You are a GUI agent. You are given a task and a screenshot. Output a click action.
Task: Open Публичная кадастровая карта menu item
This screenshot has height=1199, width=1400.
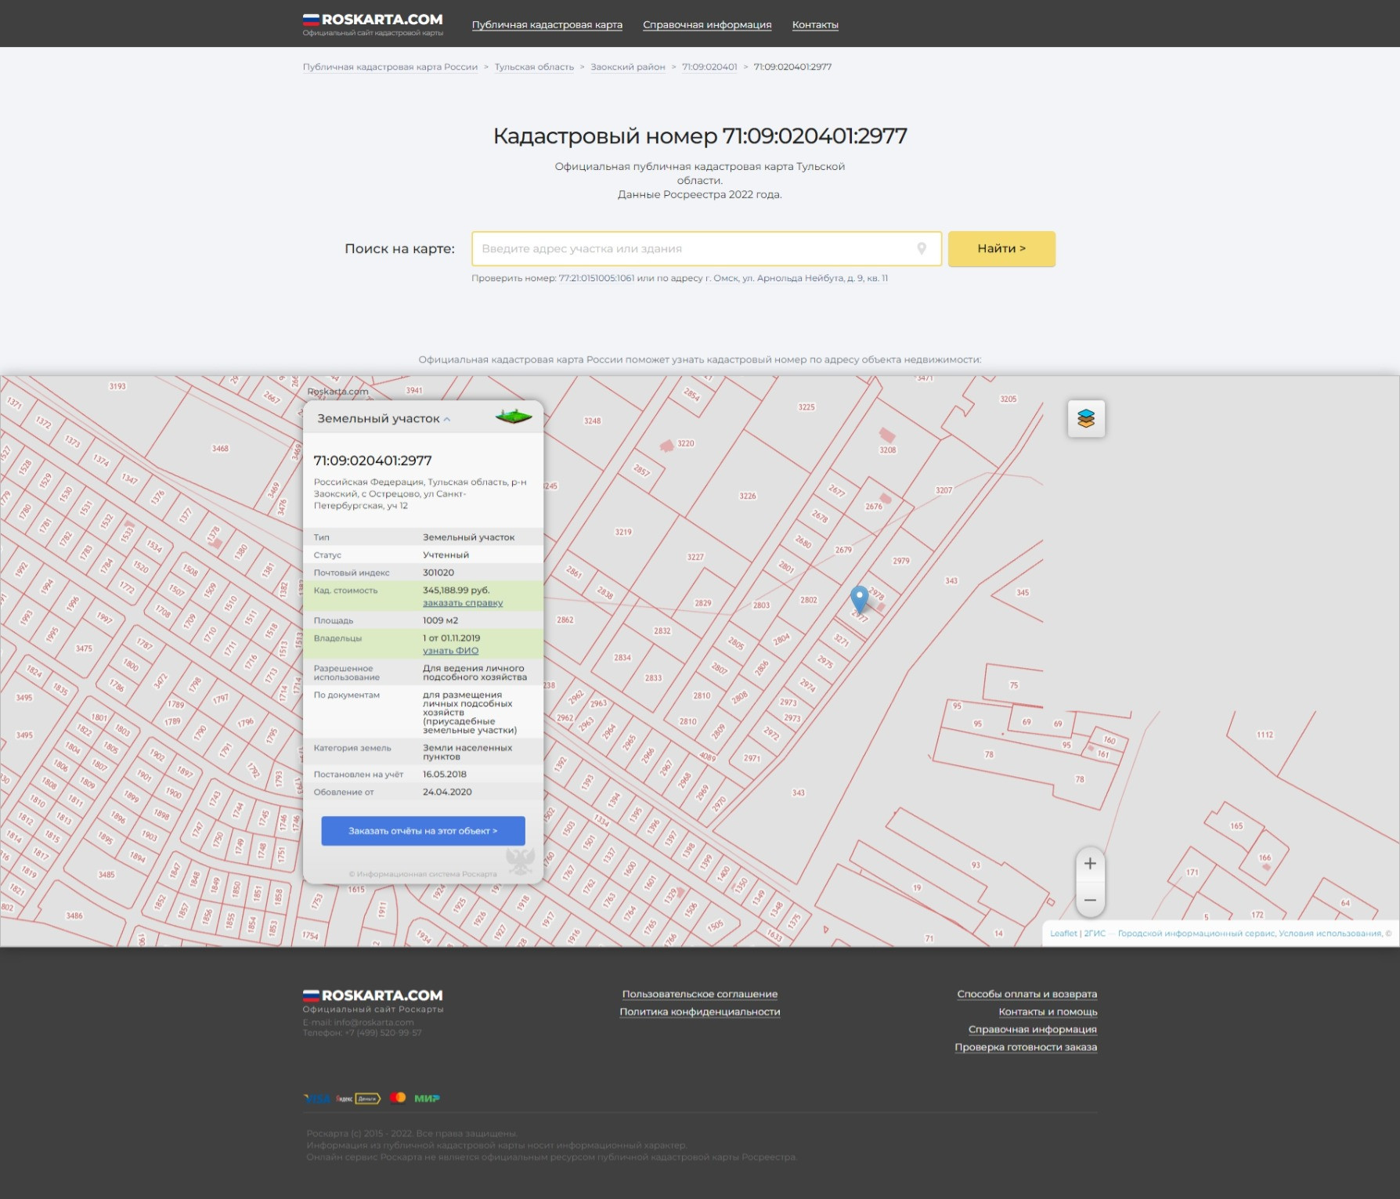click(x=547, y=25)
